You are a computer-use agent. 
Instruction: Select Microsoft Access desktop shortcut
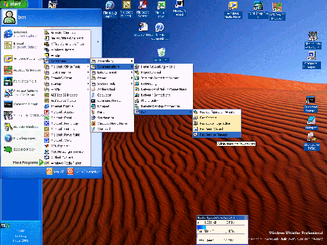point(143,9)
